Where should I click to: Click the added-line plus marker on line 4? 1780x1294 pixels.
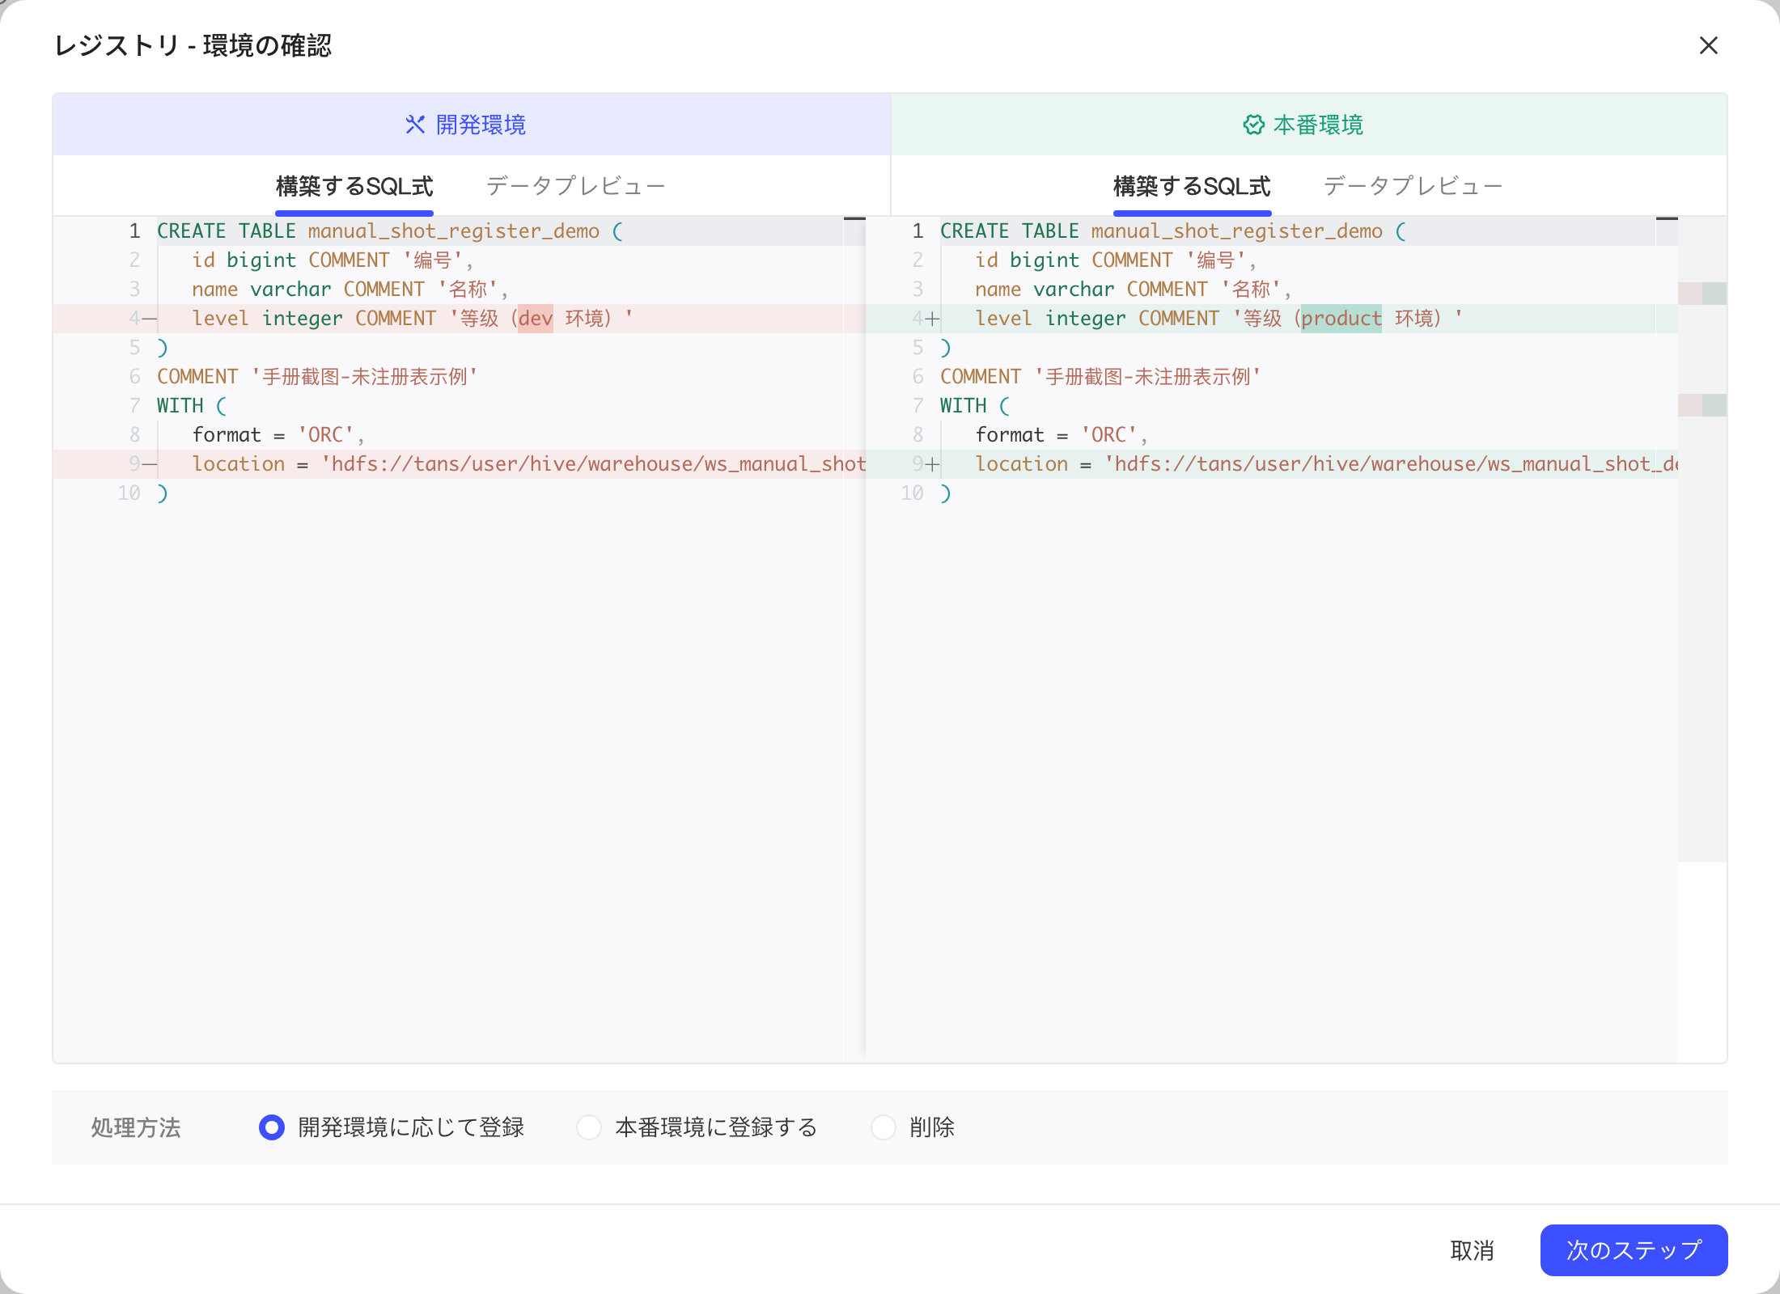pyautogui.click(x=932, y=319)
